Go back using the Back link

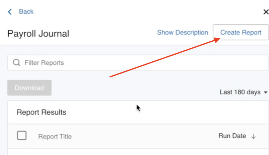tap(26, 12)
